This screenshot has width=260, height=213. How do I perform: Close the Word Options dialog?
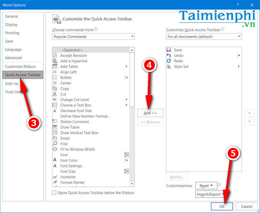tap(252, 5)
